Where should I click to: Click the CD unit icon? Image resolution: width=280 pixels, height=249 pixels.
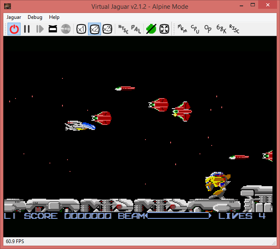[x=65, y=29]
